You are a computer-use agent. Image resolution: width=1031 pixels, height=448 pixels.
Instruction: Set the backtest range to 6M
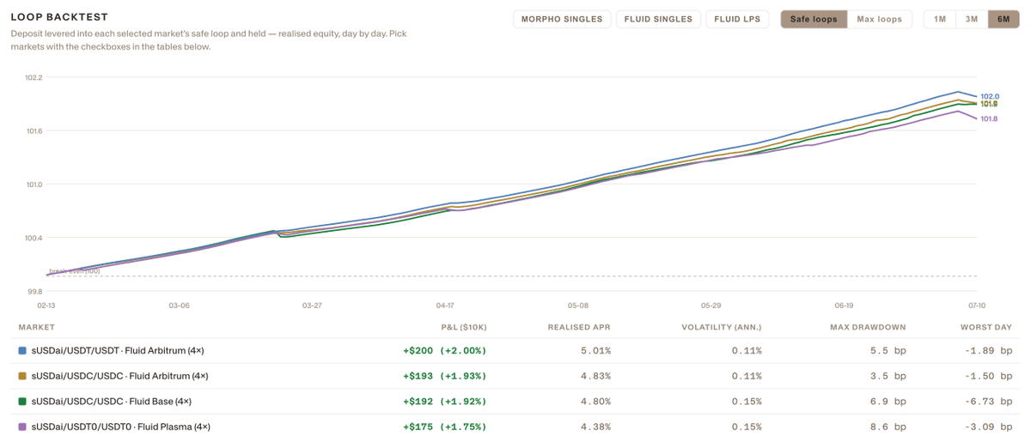(1004, 19)
